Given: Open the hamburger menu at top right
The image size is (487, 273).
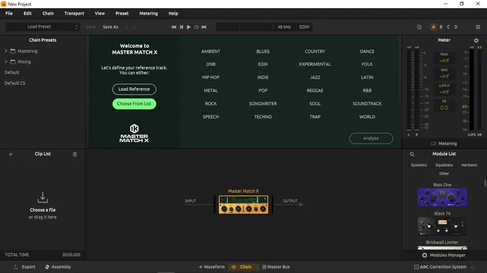Looking at the screenshot, I should coord(478,27).
